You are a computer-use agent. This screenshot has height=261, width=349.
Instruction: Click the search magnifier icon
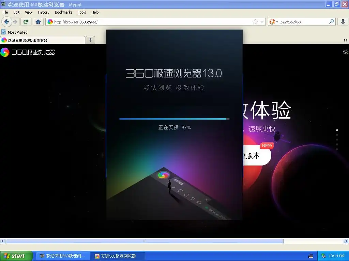[x=331, y=21]
